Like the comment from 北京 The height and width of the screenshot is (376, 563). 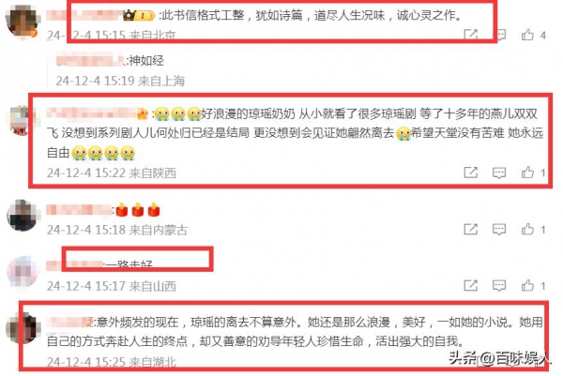coord(527,35)
